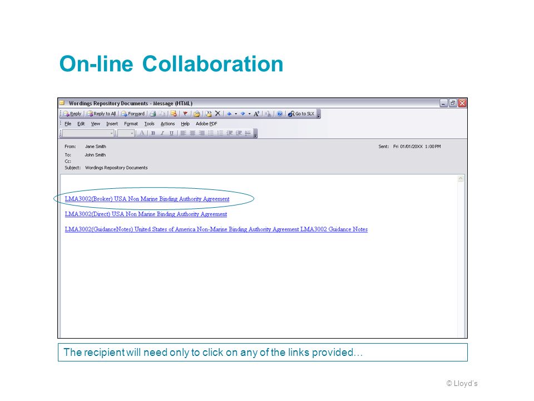Align text right

click(201, 133)
